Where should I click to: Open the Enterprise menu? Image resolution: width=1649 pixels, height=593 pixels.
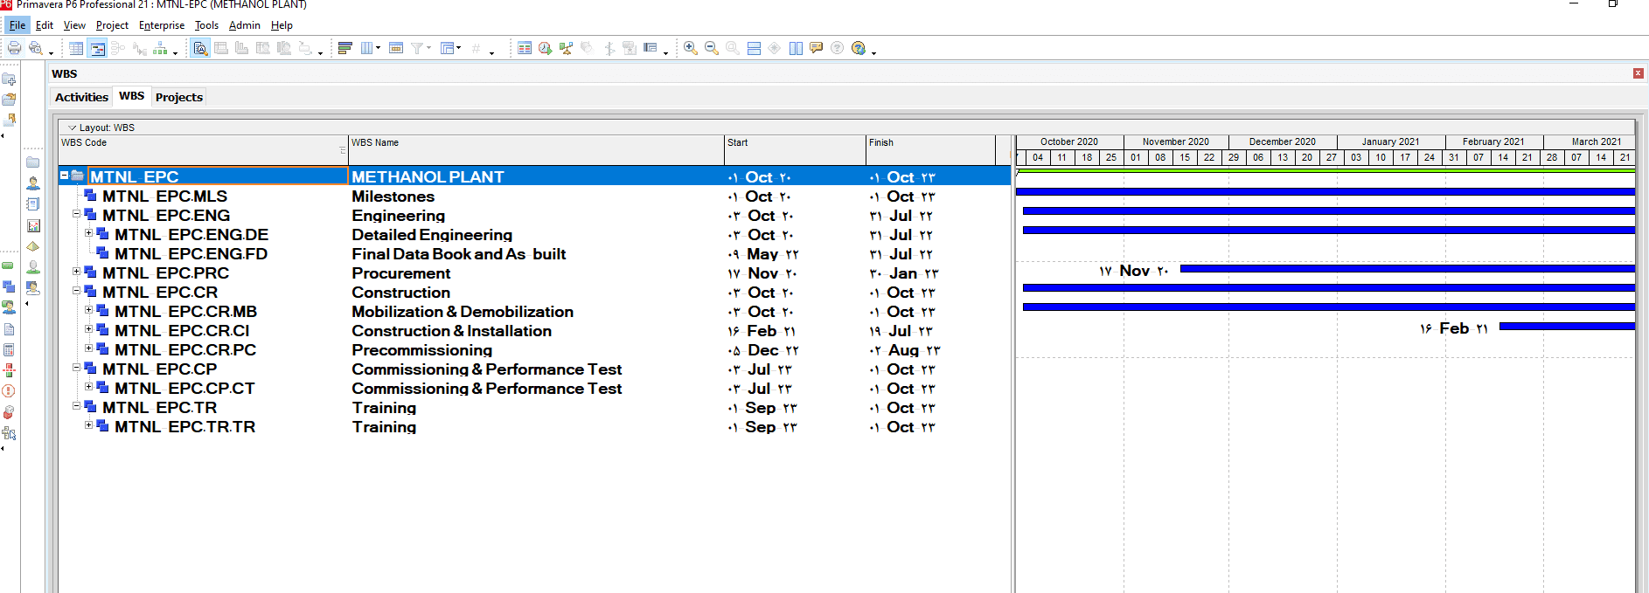(162, 25)
